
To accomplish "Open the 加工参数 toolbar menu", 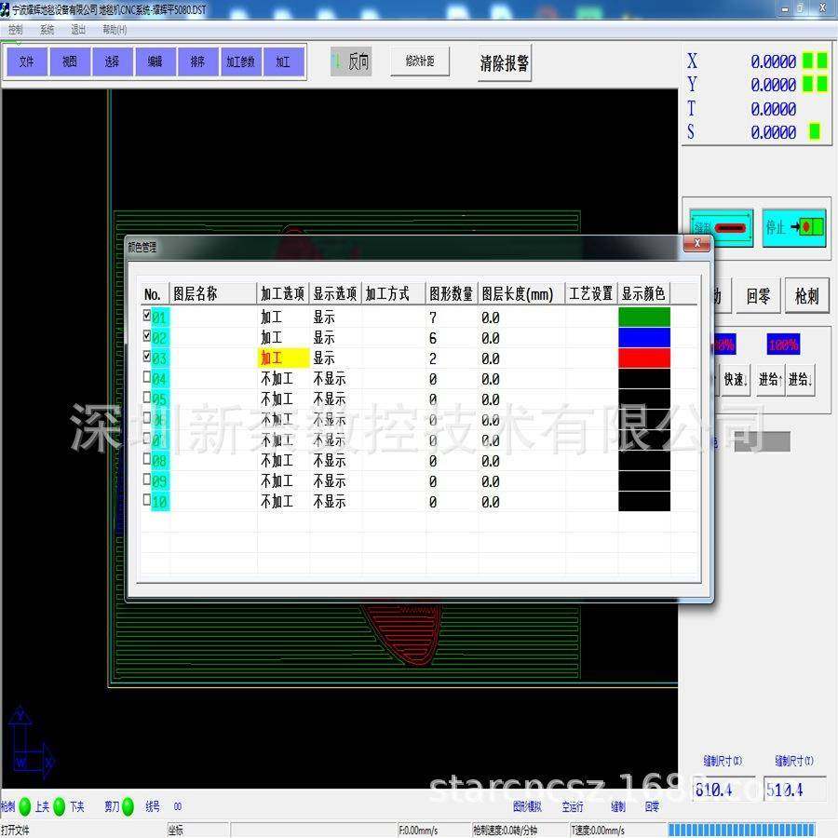I will pyautogui.click(x=240, y=62).
